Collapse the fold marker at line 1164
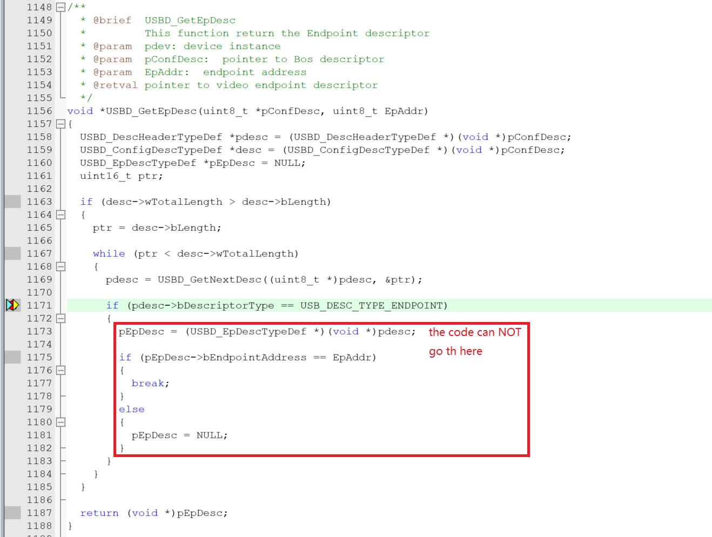The image size is (712, 537). click(61, 214)
